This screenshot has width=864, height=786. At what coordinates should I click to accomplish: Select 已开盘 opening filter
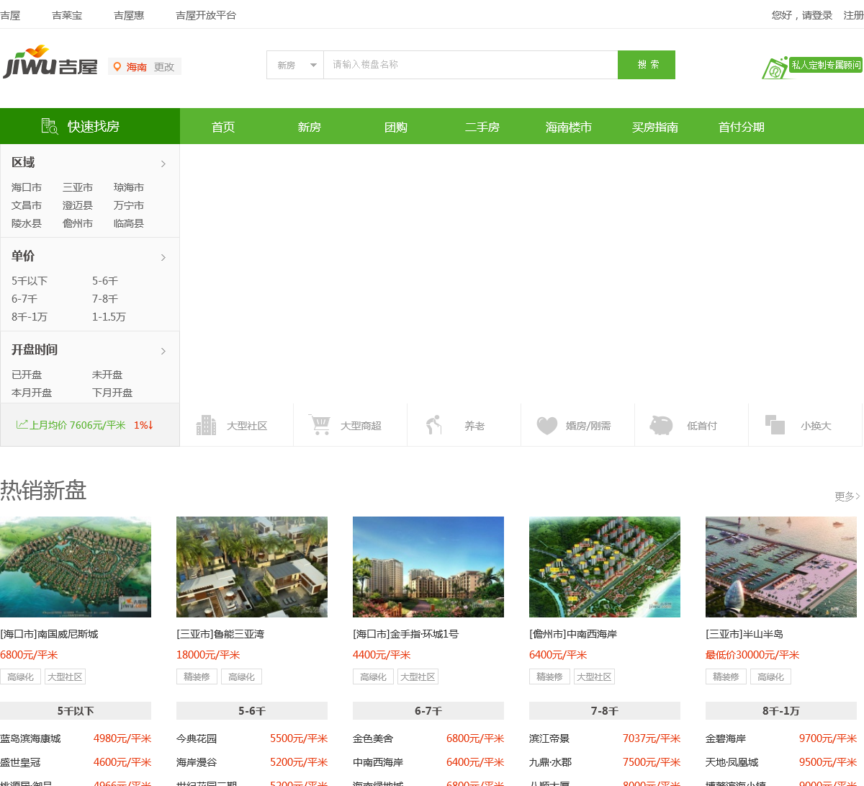[27, 375]
